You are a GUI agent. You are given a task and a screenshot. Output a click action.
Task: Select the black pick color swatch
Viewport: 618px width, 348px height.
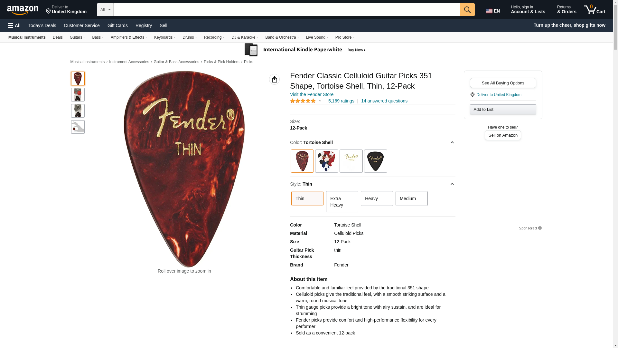click(x=375, y=161)
